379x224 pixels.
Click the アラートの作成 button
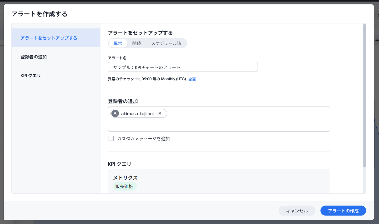343,211
